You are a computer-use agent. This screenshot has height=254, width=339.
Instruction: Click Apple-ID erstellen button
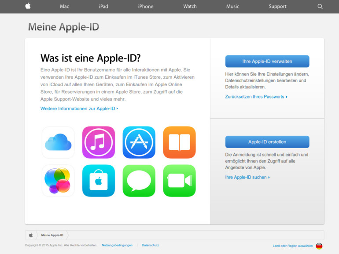coord(267,142)
